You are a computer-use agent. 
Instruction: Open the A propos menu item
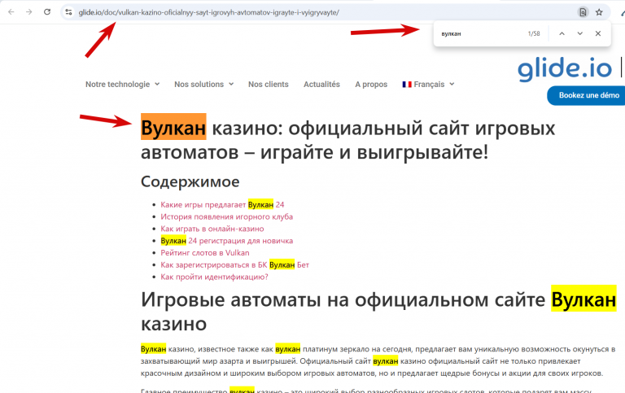[371, 84]
